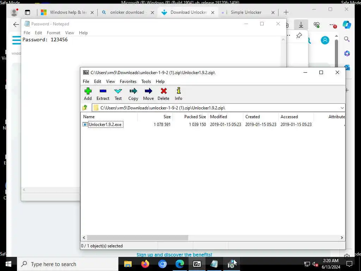361x271 pixels.
Task: Open Notepad File menu
Action: [x=27, y=33]
